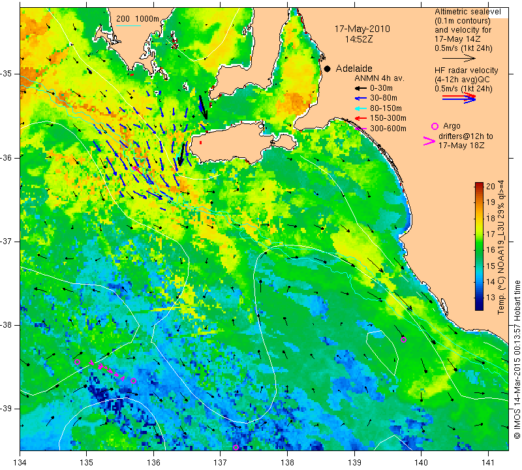
Task: Click the longitude axis label 141
Action: 488,463
